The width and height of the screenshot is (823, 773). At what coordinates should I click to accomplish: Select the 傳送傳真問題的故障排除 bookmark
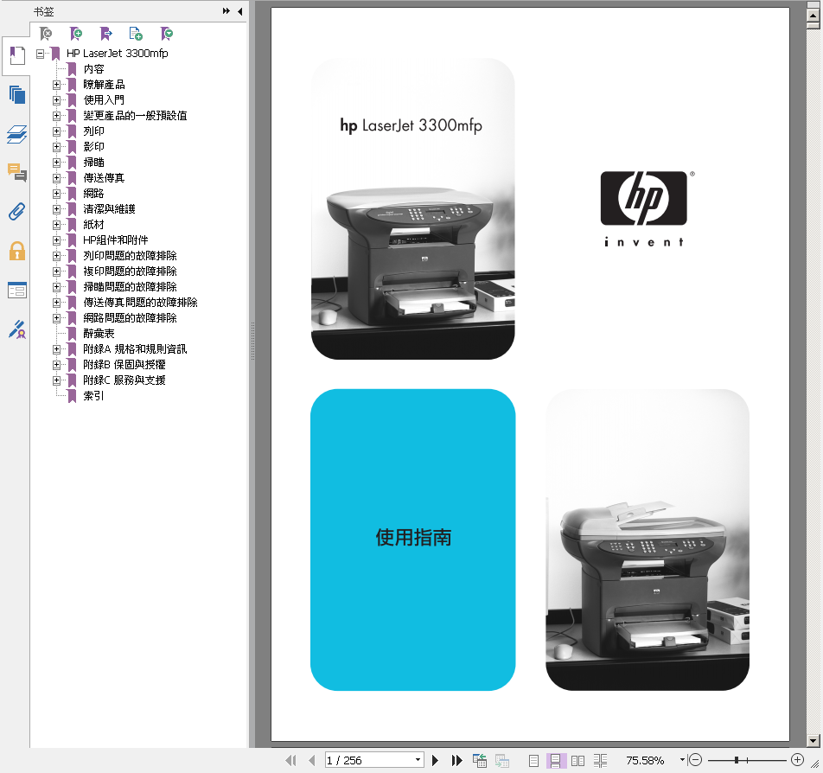click(140, 303)
